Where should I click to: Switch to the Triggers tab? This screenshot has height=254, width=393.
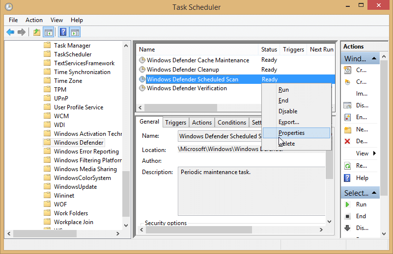pyautogui.click(x=176, y=123)
